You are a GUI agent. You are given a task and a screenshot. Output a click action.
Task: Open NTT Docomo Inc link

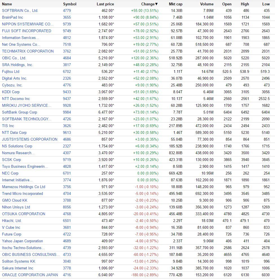tap(16, 99)
